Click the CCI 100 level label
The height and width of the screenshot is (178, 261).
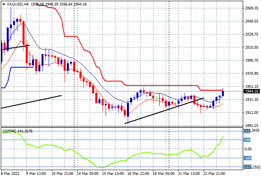[x=247, y=140]
